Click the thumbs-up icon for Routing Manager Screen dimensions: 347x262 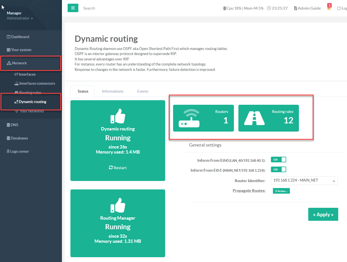pos(118,205)
